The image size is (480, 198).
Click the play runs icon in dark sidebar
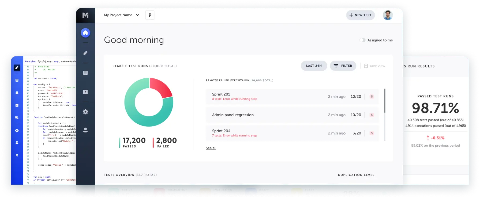point(85,92)
